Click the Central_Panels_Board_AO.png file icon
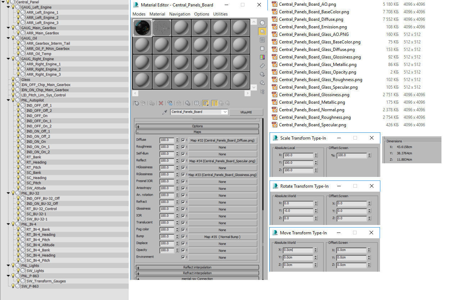 click(275, 4)
